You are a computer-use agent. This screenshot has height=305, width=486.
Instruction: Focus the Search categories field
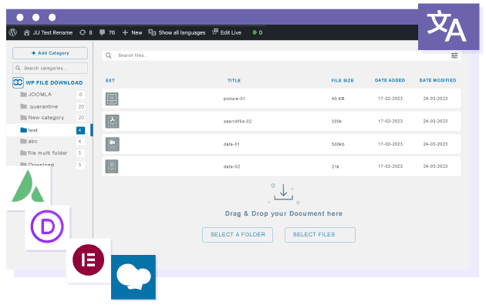[50, 68]
